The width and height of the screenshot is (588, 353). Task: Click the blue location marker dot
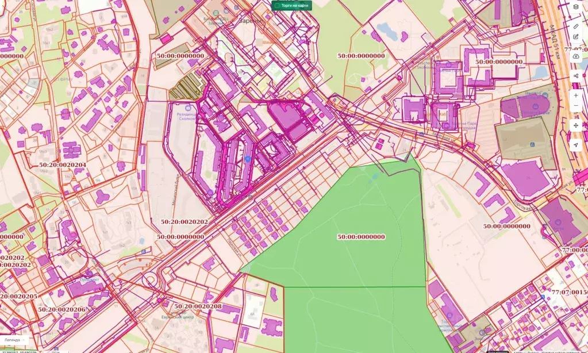coord(248,159)
